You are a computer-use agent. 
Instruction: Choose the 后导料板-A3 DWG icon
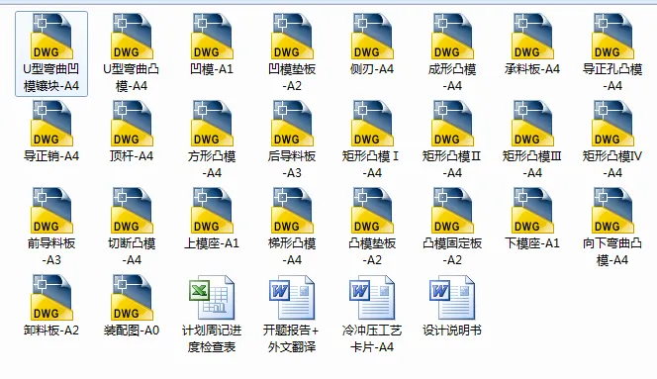point(292,124)
